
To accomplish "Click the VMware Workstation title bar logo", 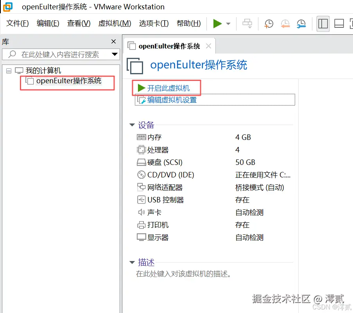I will 8,7.
